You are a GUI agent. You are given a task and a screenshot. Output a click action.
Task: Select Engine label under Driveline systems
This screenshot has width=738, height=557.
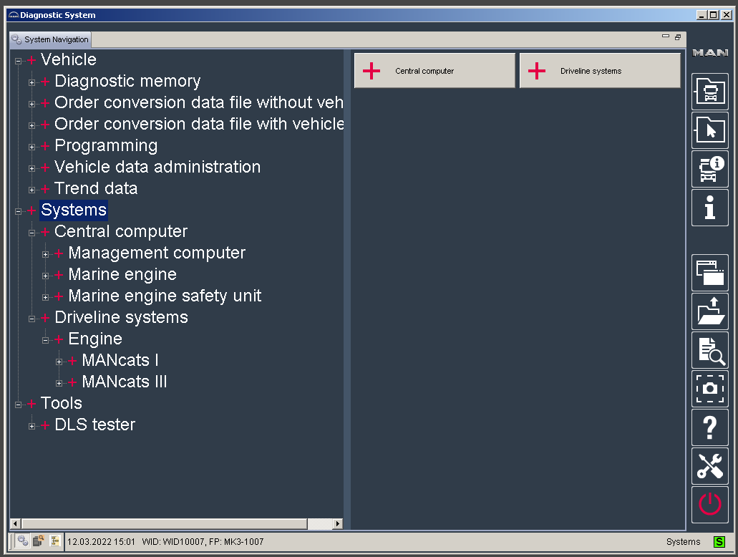[95, 339]
